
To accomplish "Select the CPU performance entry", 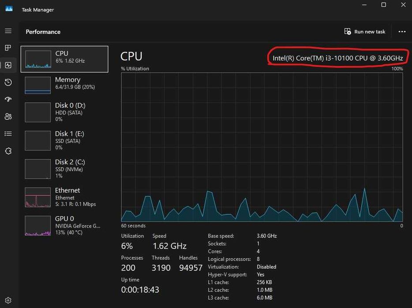I will click(x=64, y=59).
